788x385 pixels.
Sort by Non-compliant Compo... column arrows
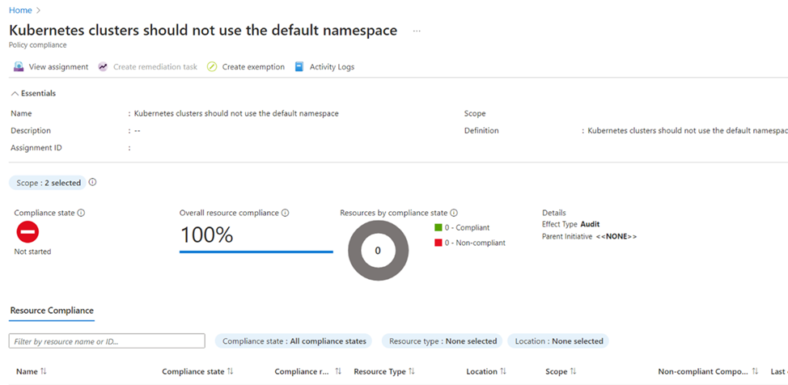click(x=755, y=371)
